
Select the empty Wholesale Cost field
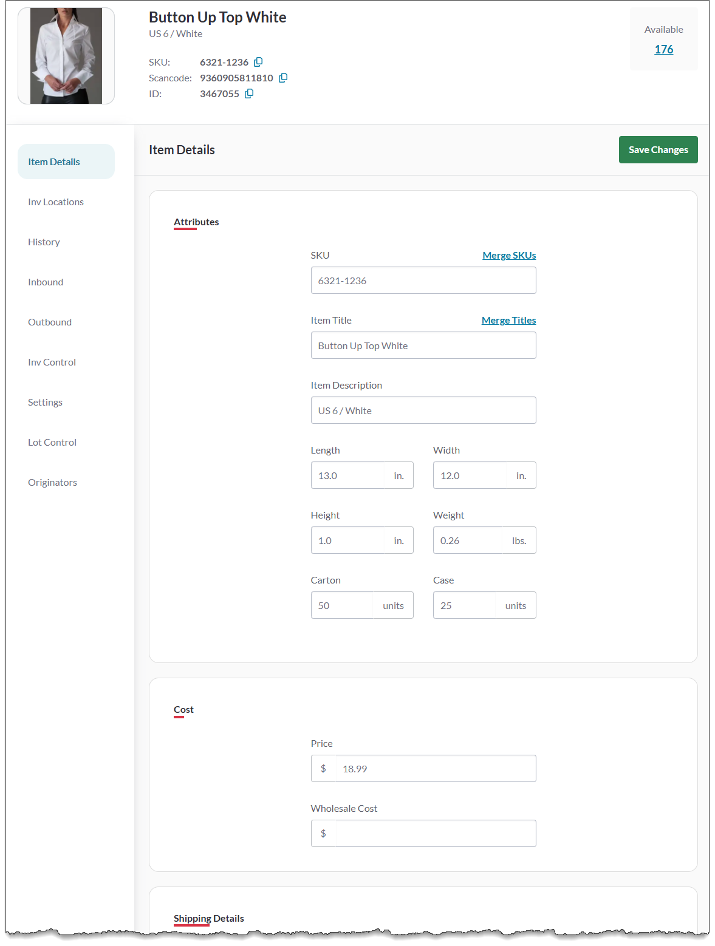coord(434,833)
